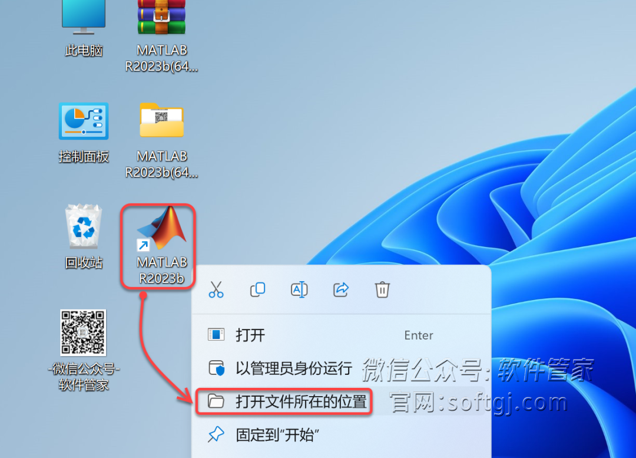The width and height of the screenshot is (636, 458).
Task: Click the Copy icon in context menu
Action: click(257, 290)
